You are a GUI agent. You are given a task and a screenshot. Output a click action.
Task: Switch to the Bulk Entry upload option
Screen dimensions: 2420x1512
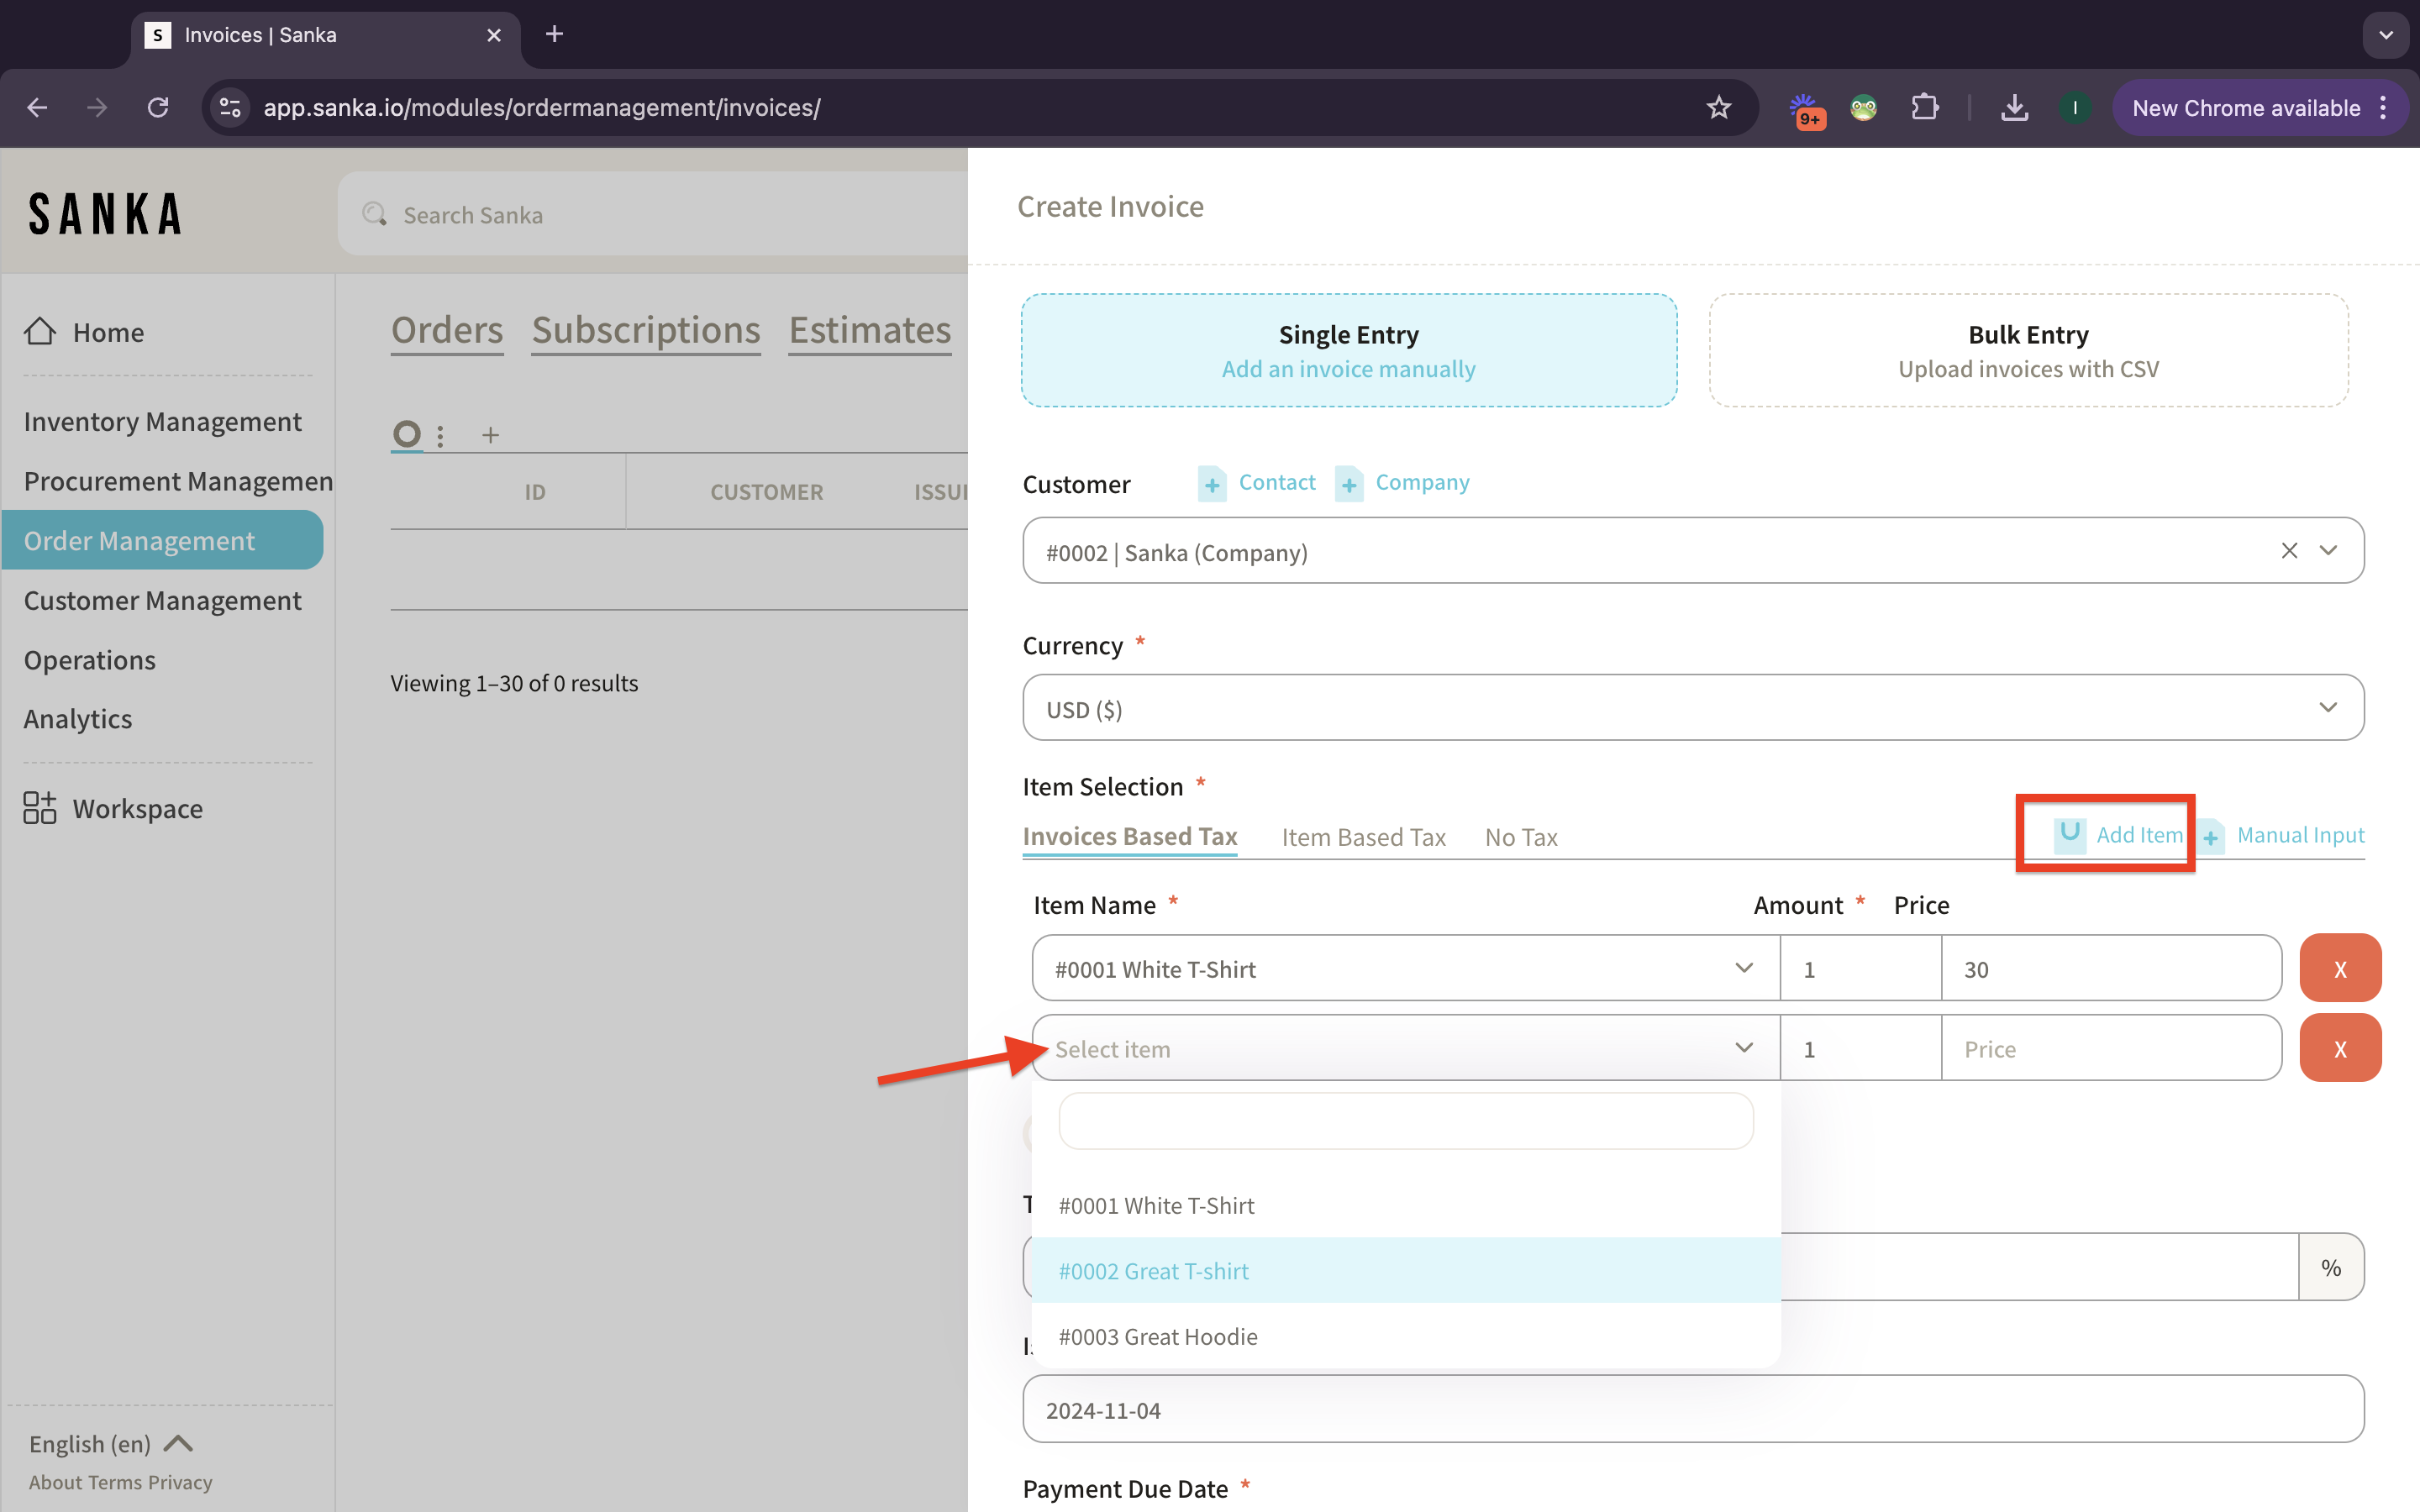click(x=2028, y=350)
